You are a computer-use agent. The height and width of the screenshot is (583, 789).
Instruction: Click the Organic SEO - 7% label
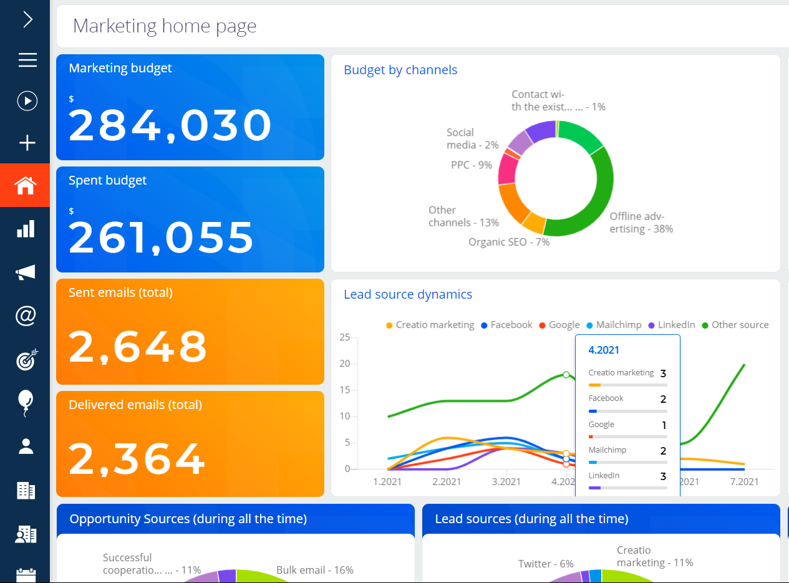(509, 242)
